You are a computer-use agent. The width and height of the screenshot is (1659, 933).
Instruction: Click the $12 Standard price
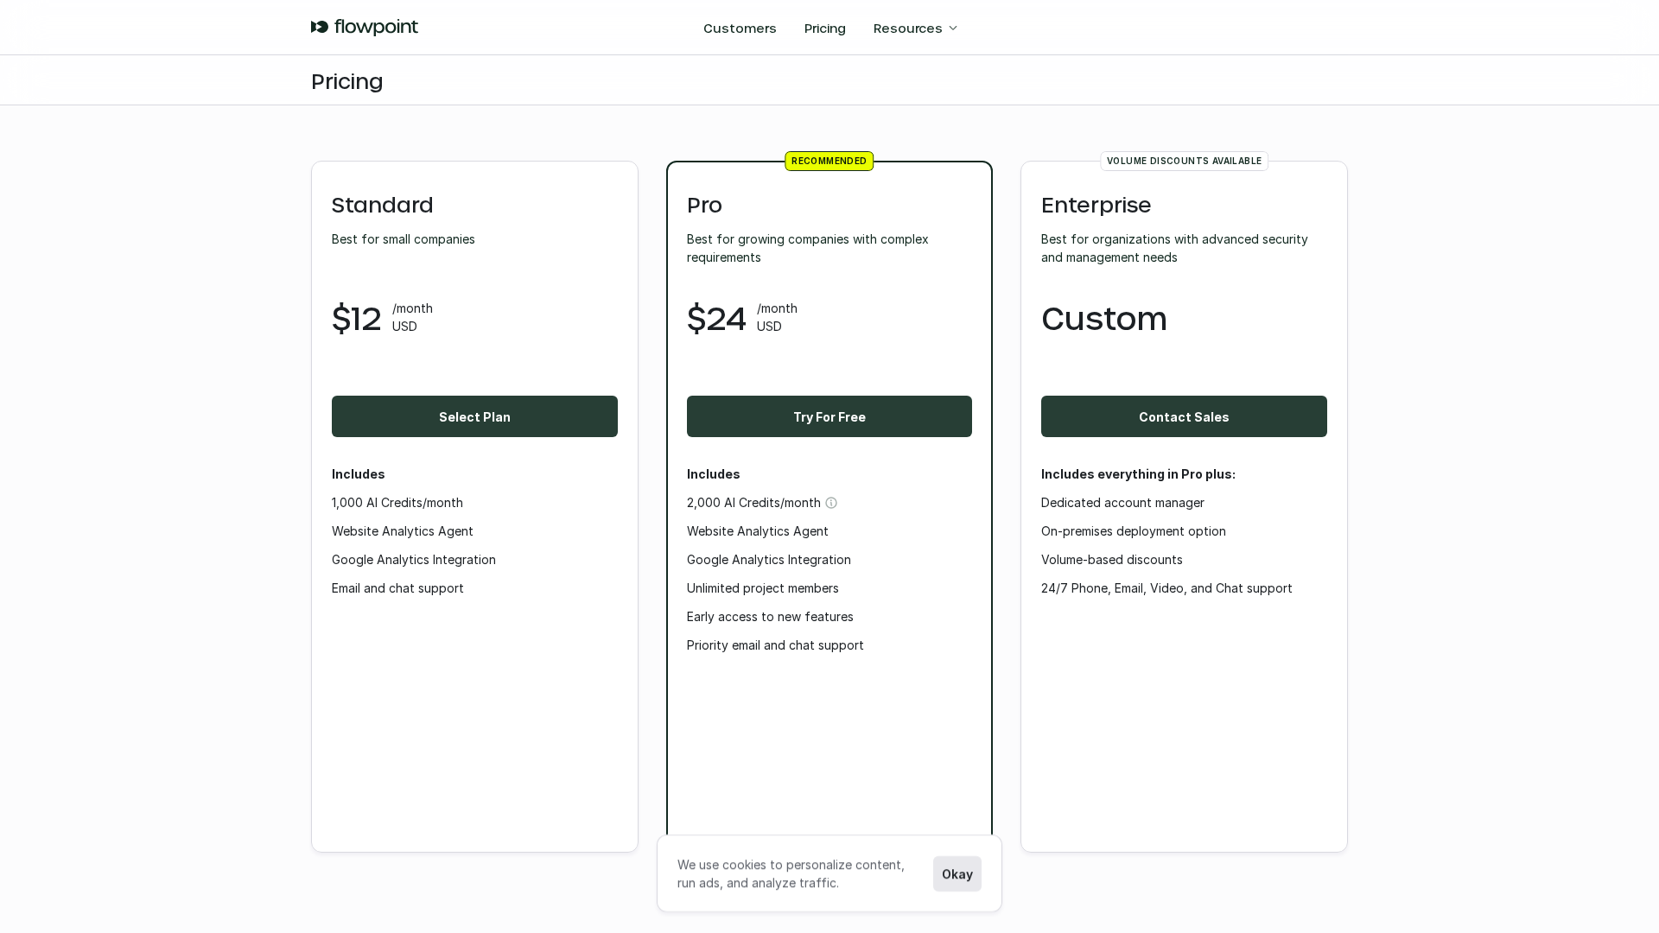coord(356,319)
